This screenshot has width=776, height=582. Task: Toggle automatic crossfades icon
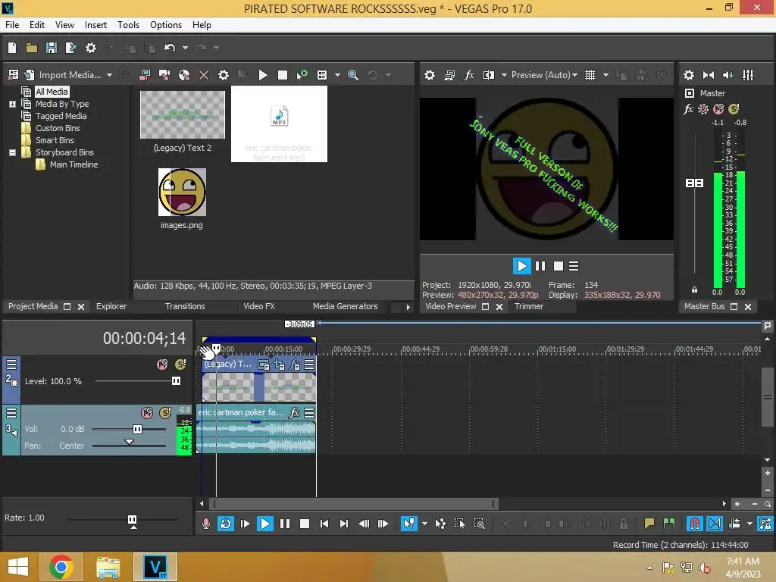tap(715, 523)
